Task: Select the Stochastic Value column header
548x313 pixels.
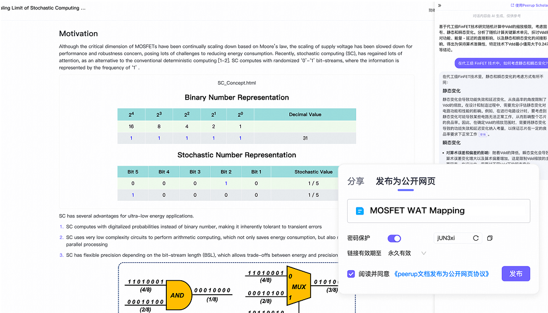Action: pyautogui.click(x=313, y=172)
